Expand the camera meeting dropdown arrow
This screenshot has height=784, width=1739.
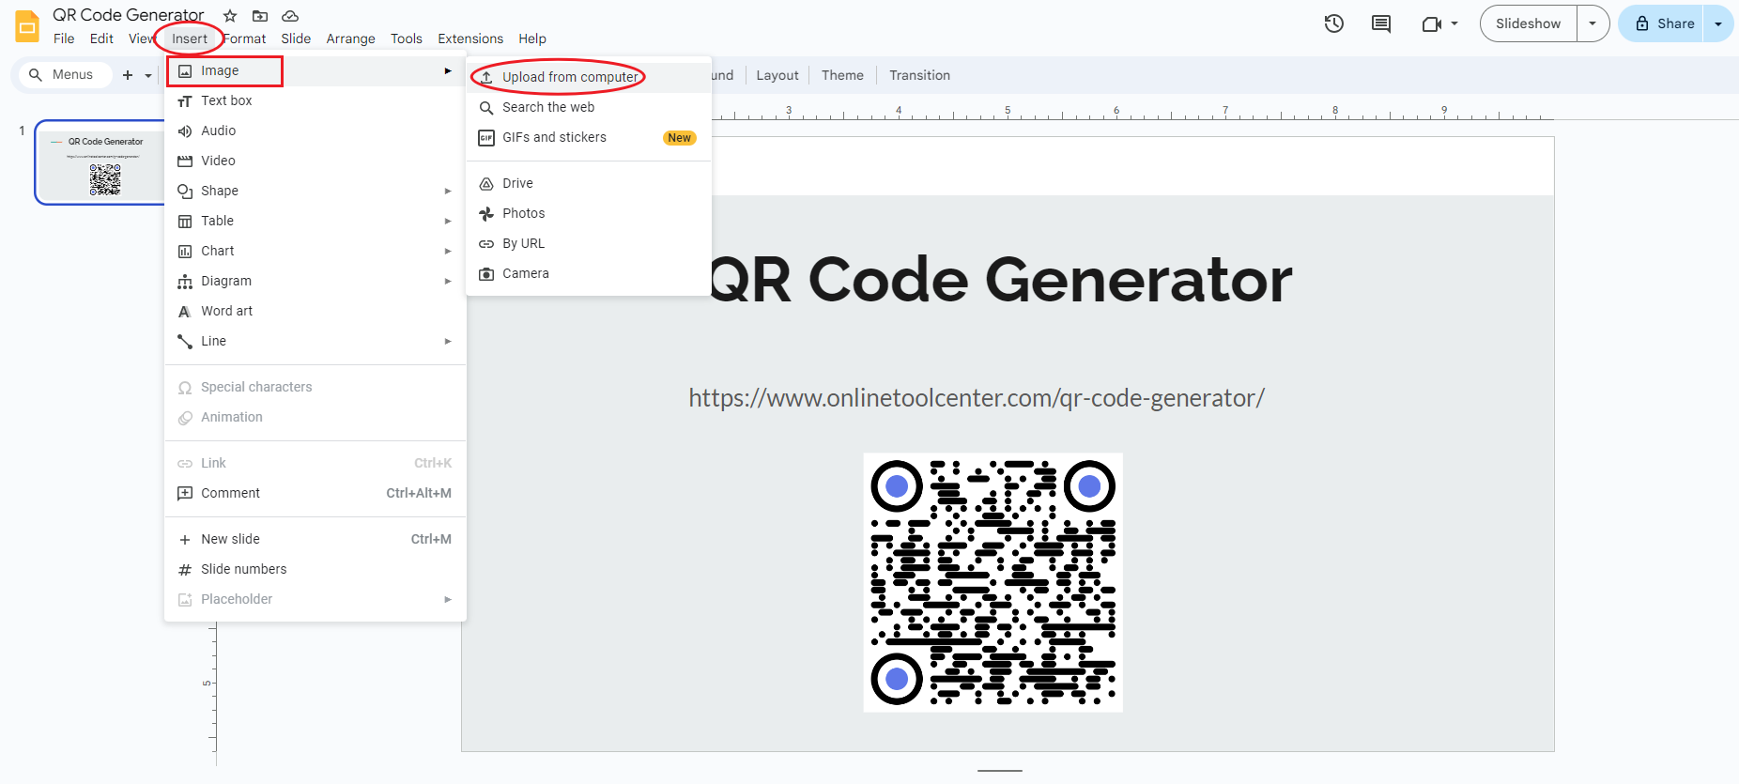pyautogui.click(x=1454, y=23)
